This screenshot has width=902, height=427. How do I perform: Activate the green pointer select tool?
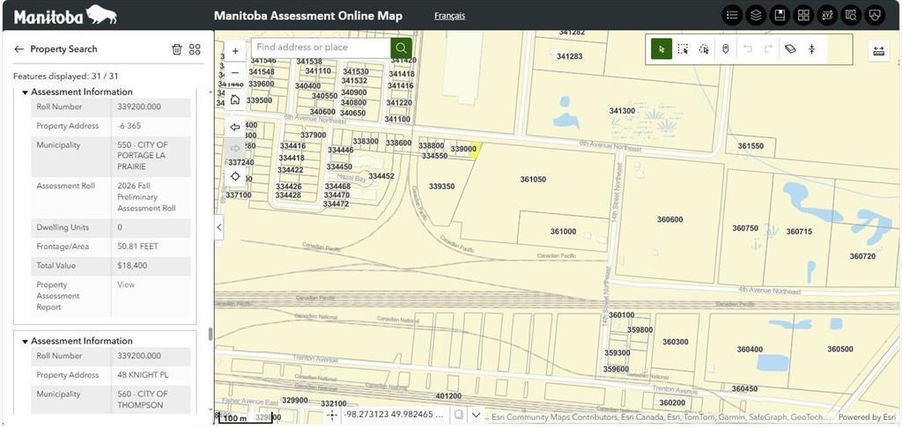coord(662,49)
